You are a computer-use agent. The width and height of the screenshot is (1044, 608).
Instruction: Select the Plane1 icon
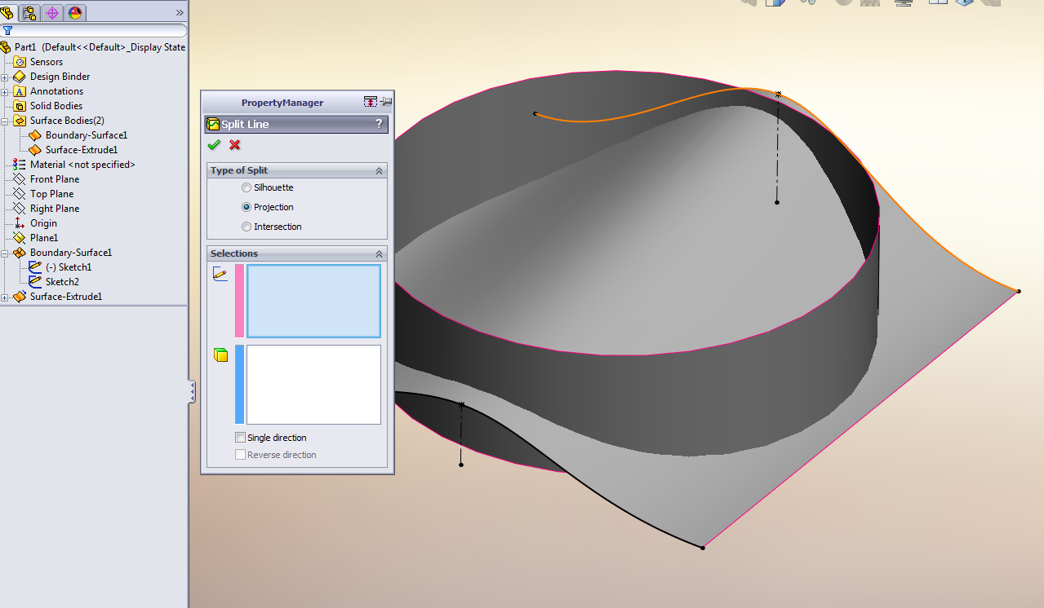[x=20, y=238]
